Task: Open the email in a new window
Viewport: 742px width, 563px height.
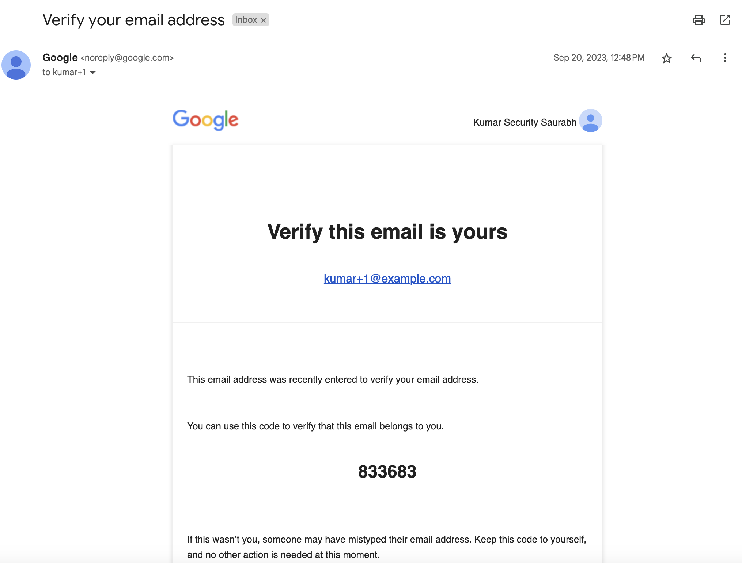Action: 725,20
